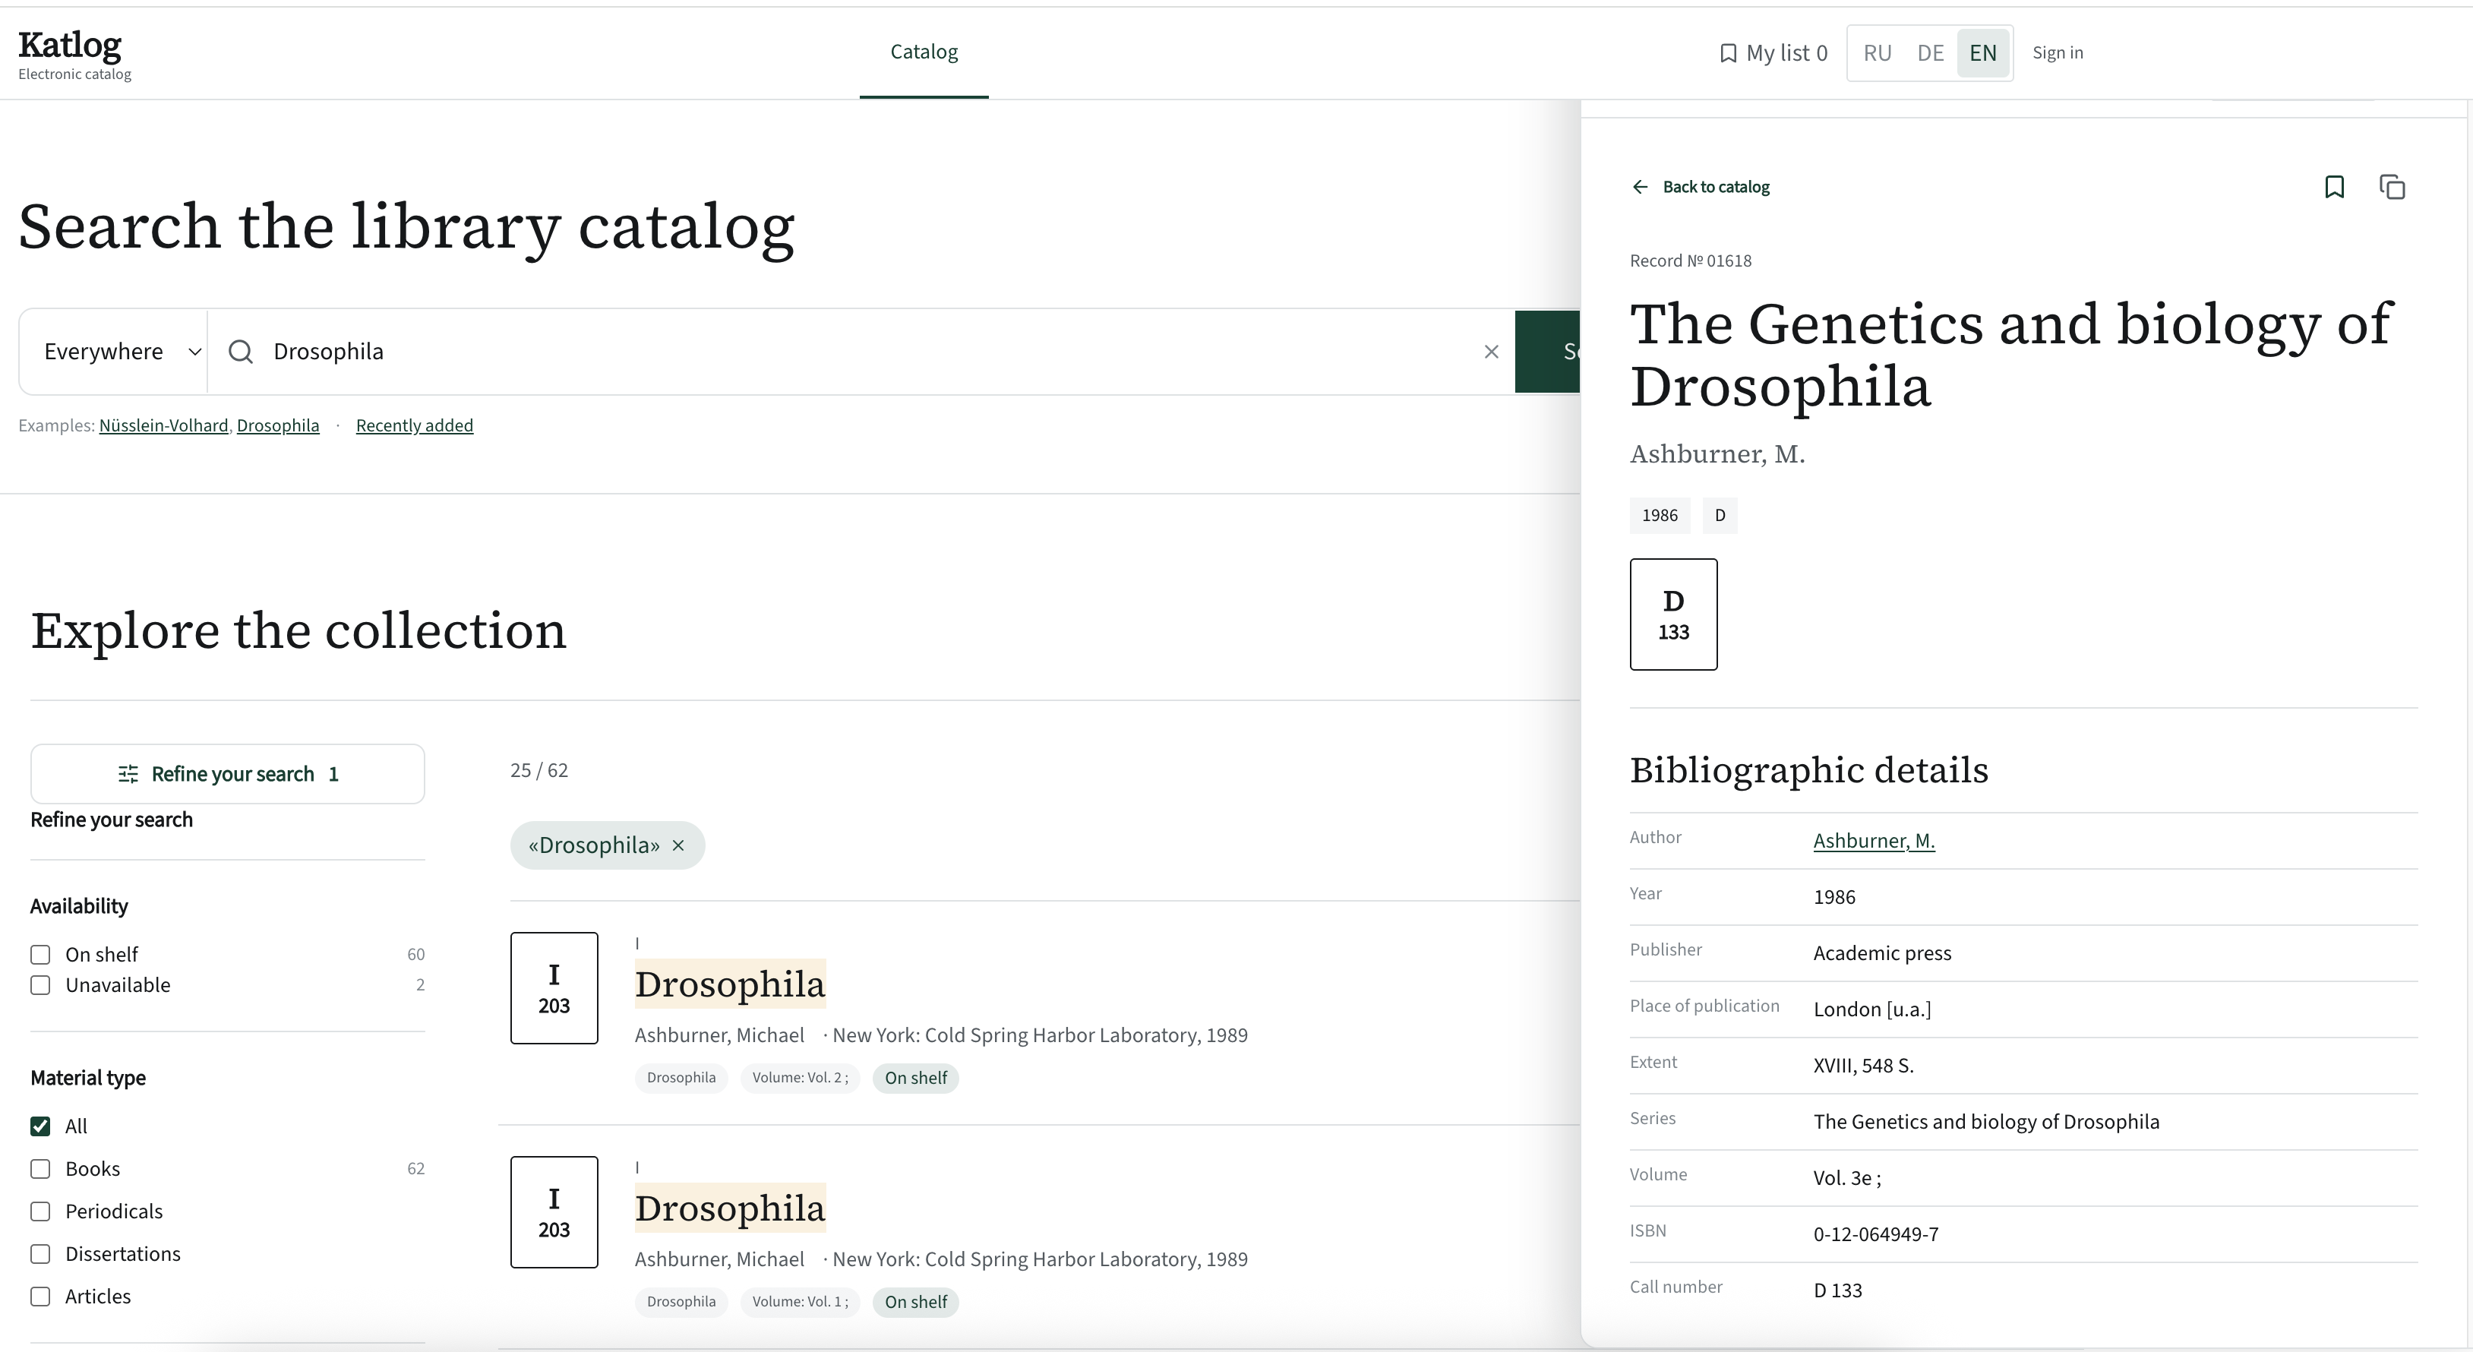
Task: Open My list bookmark in header
Action: pyautogui.click(x=1772, y=53)
